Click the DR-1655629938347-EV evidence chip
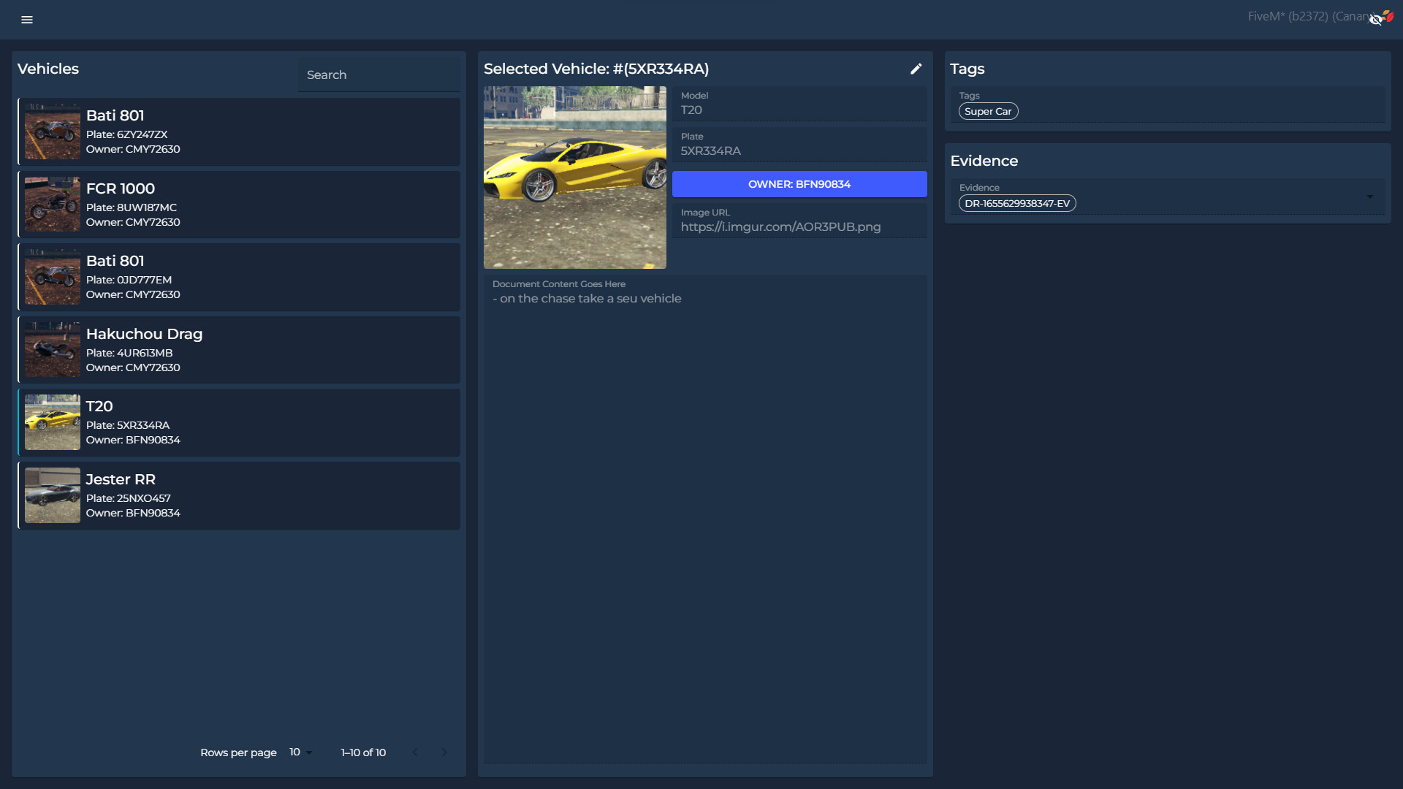 point(1017,203)
